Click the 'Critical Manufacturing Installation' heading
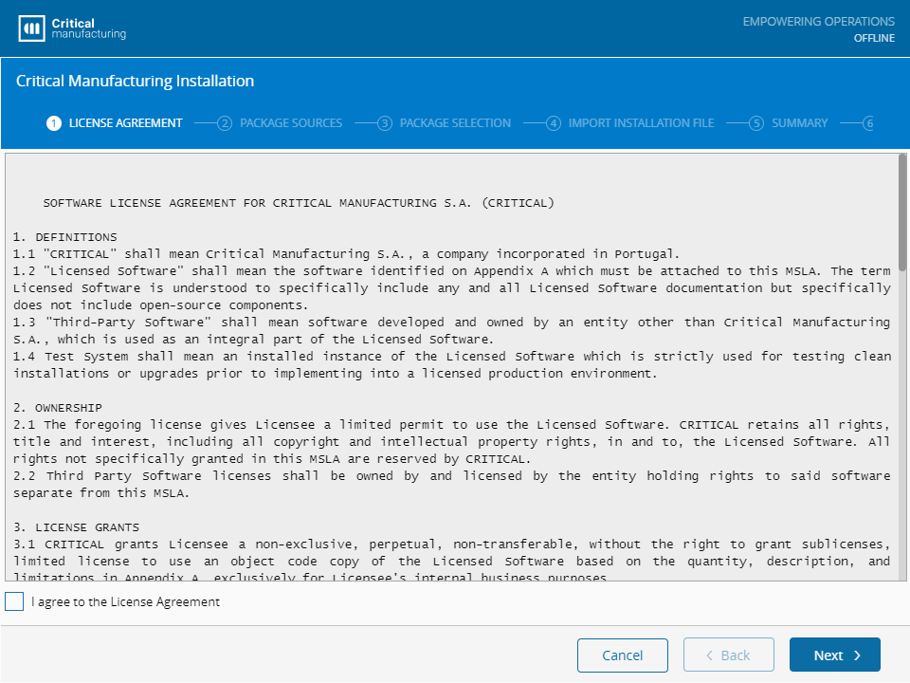The image size is (910, 683). coord(135,81)
